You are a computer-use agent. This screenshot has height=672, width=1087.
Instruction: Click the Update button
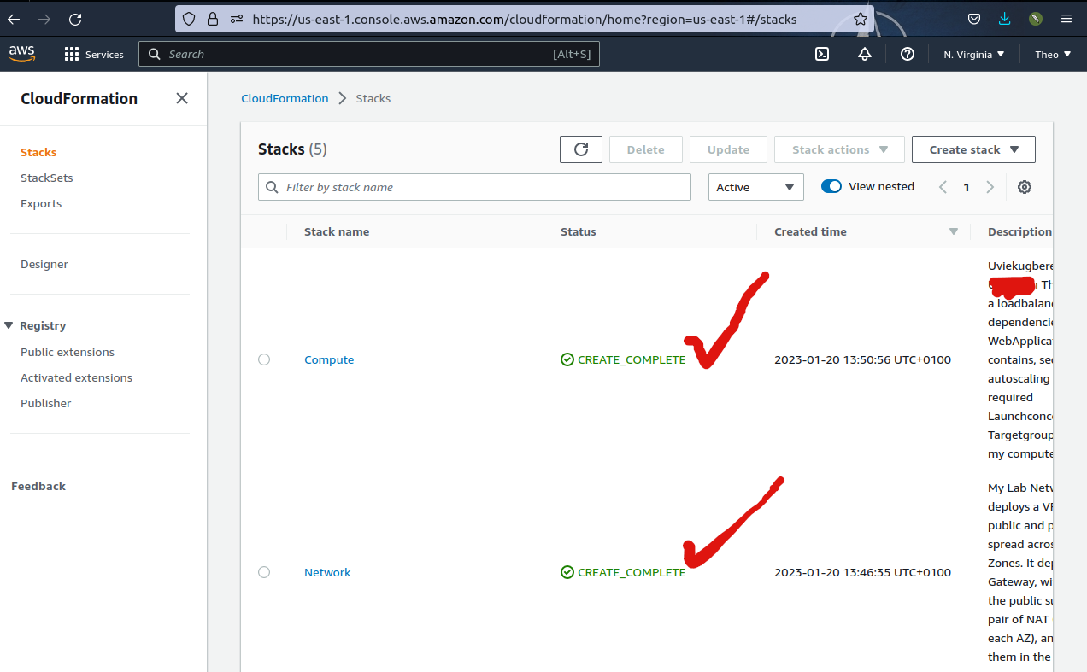click(728, 149)
